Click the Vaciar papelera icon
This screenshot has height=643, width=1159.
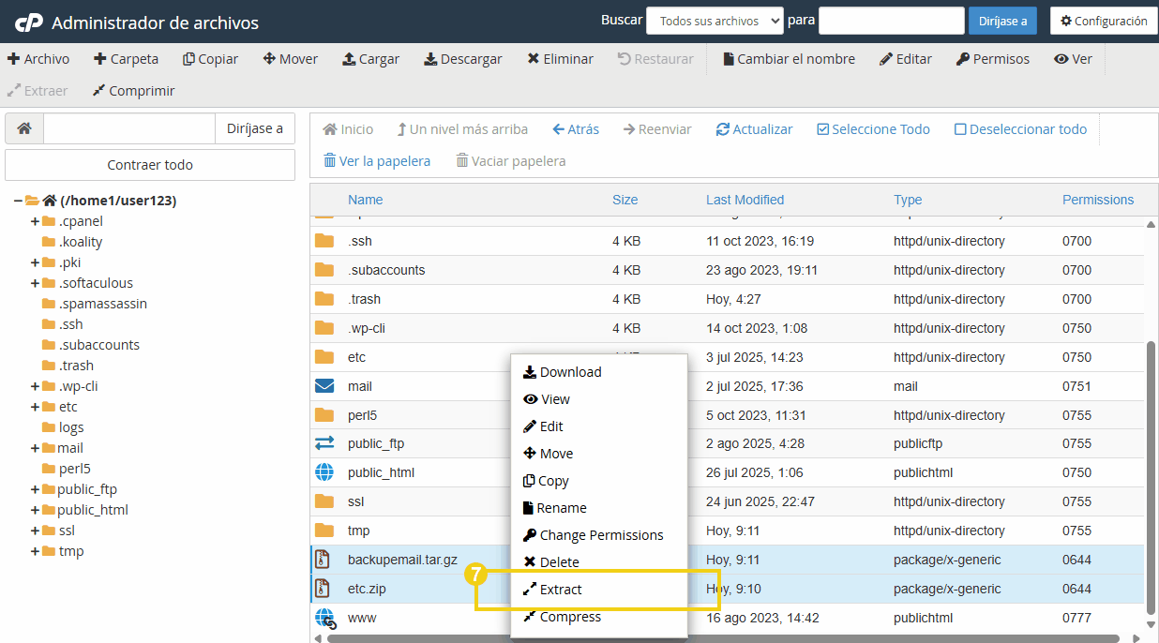(510, 160)
